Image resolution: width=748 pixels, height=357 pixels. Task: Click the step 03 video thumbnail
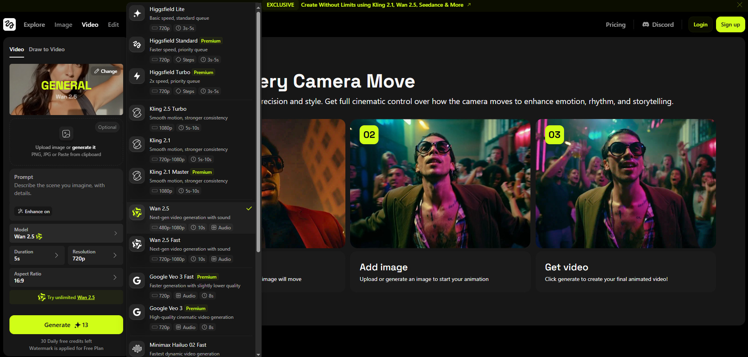pos(626,184)
